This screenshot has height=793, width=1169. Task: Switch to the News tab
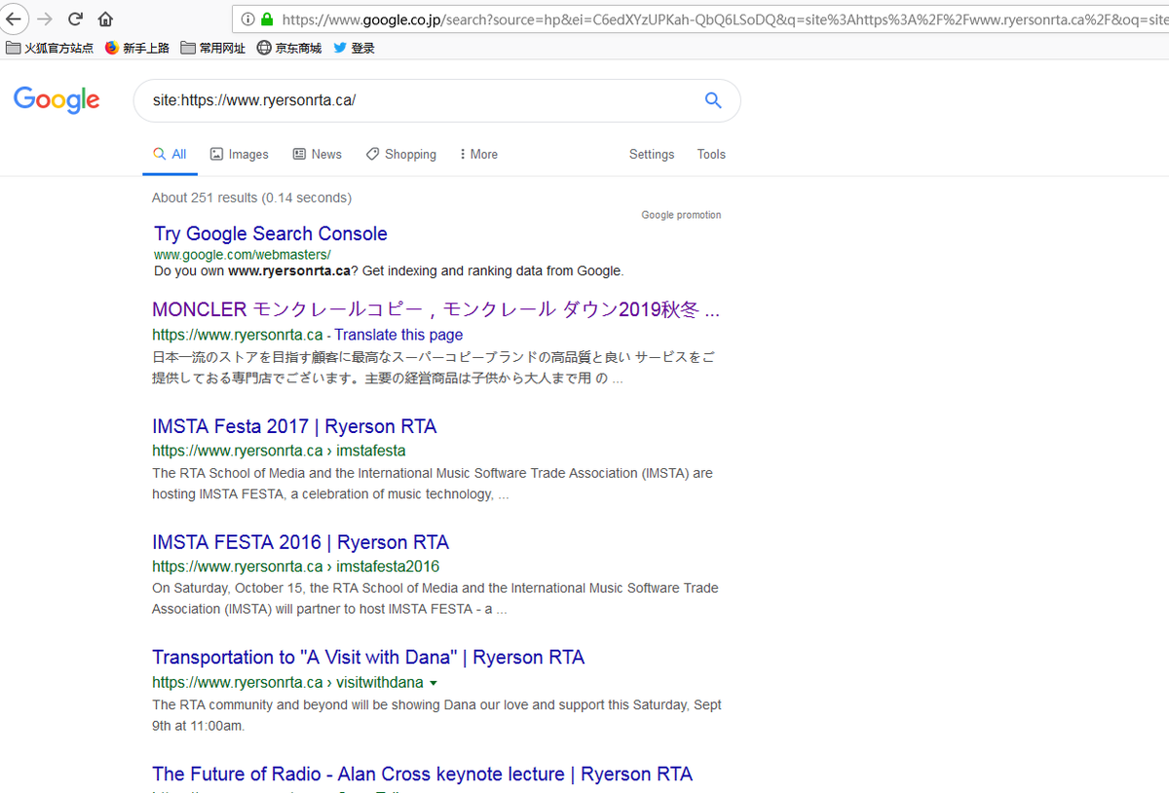pos(318,154)
